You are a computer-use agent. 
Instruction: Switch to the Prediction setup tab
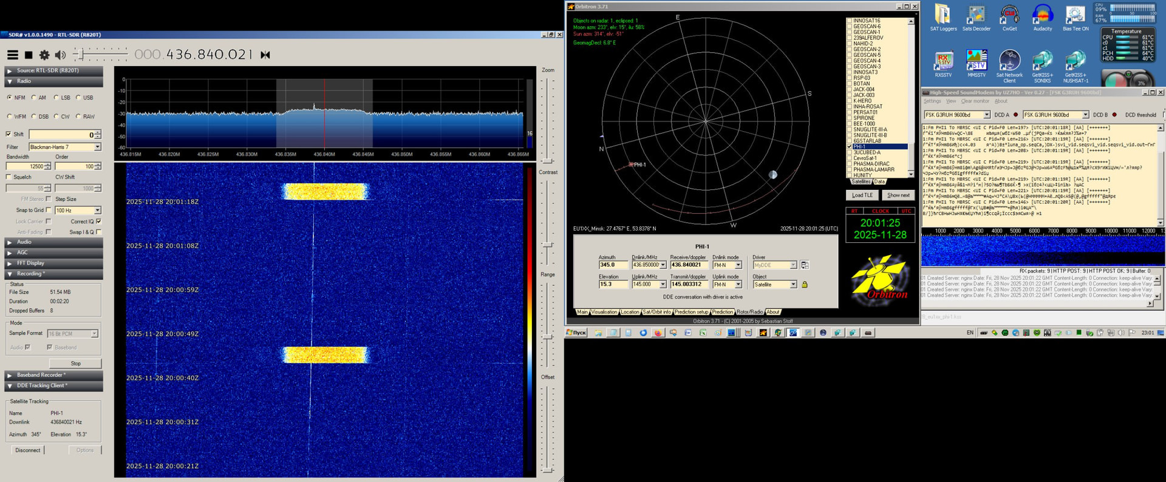click(x=691, y=312)
